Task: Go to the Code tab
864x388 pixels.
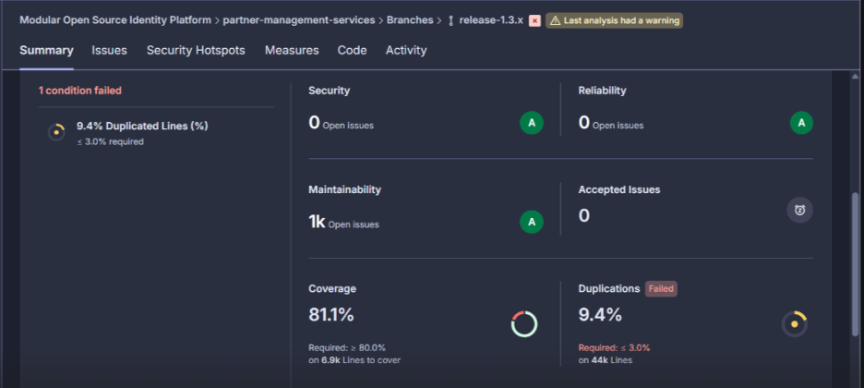Action: [352, 51]
